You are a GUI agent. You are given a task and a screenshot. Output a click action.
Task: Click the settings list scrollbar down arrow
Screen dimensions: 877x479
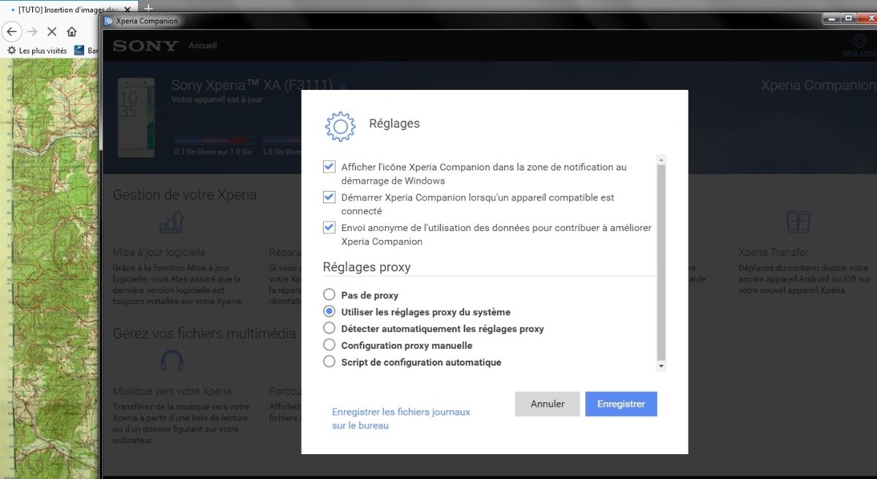pos(661,366)
